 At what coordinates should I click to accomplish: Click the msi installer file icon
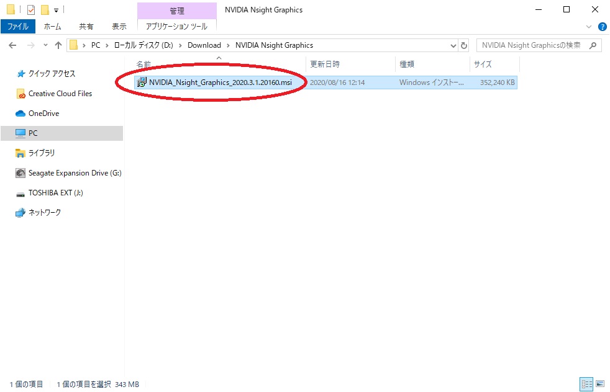coord(142,82)
